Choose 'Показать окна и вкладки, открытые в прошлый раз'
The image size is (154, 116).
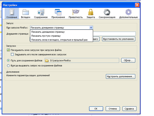tap(62, 40)
